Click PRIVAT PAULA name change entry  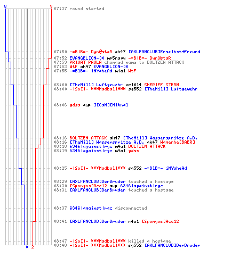click(x=119, y=62)
